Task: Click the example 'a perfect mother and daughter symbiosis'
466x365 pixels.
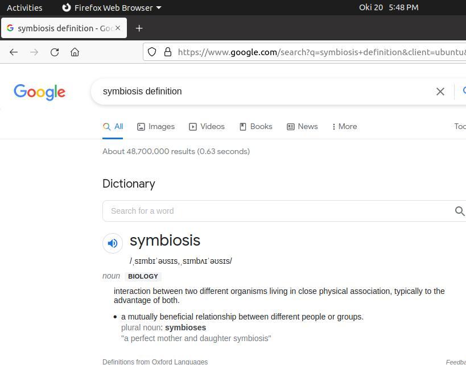Action: click(x=196, y=339)
